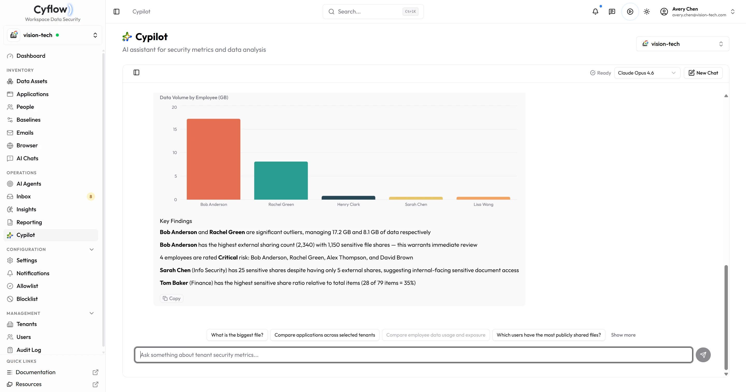The height and width of the screenshot is (392, 746).
Task: Toggle the main sidebar panel icon
Action: click(x=116, y=12)
